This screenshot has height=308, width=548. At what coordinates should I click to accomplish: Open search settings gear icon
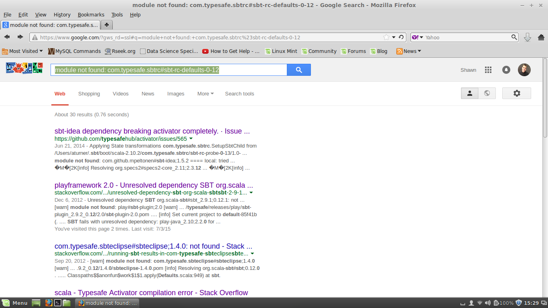click(517, 93)
